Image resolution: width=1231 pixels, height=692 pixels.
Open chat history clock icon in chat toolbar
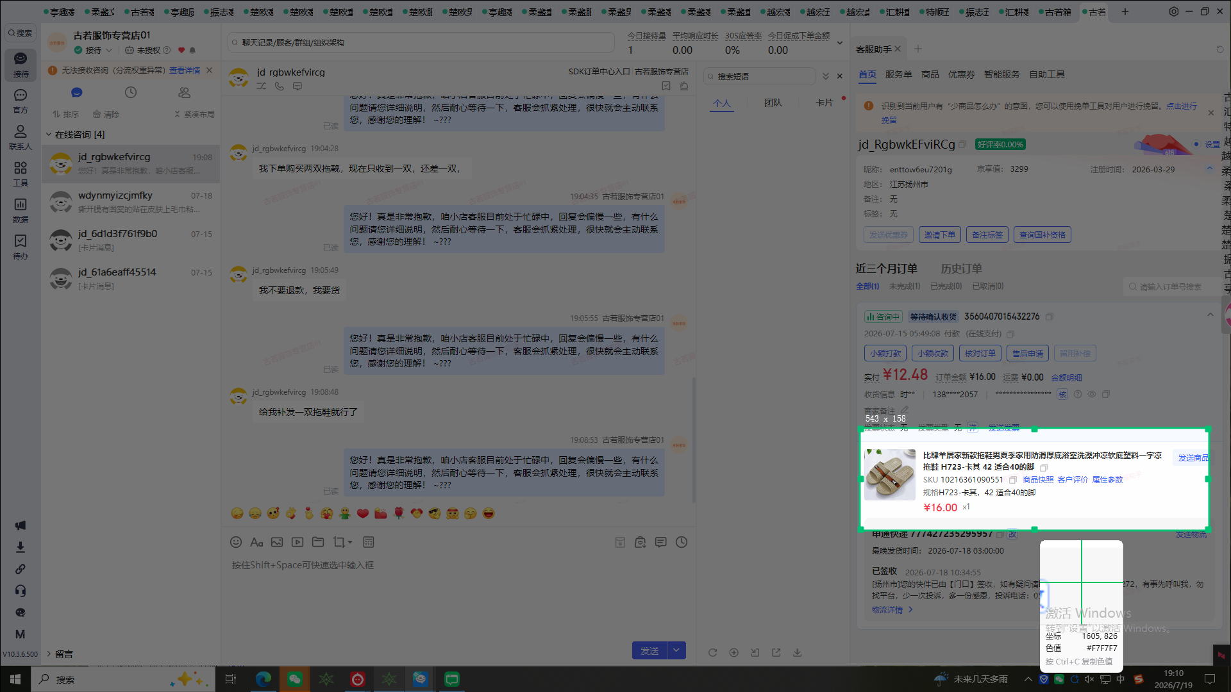682,542
